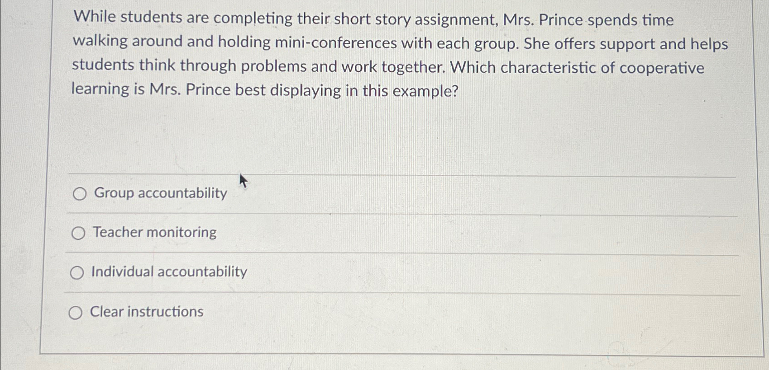Select the Teacher monitoring radio button
This screenshot has width=769, height=370.
79,233
